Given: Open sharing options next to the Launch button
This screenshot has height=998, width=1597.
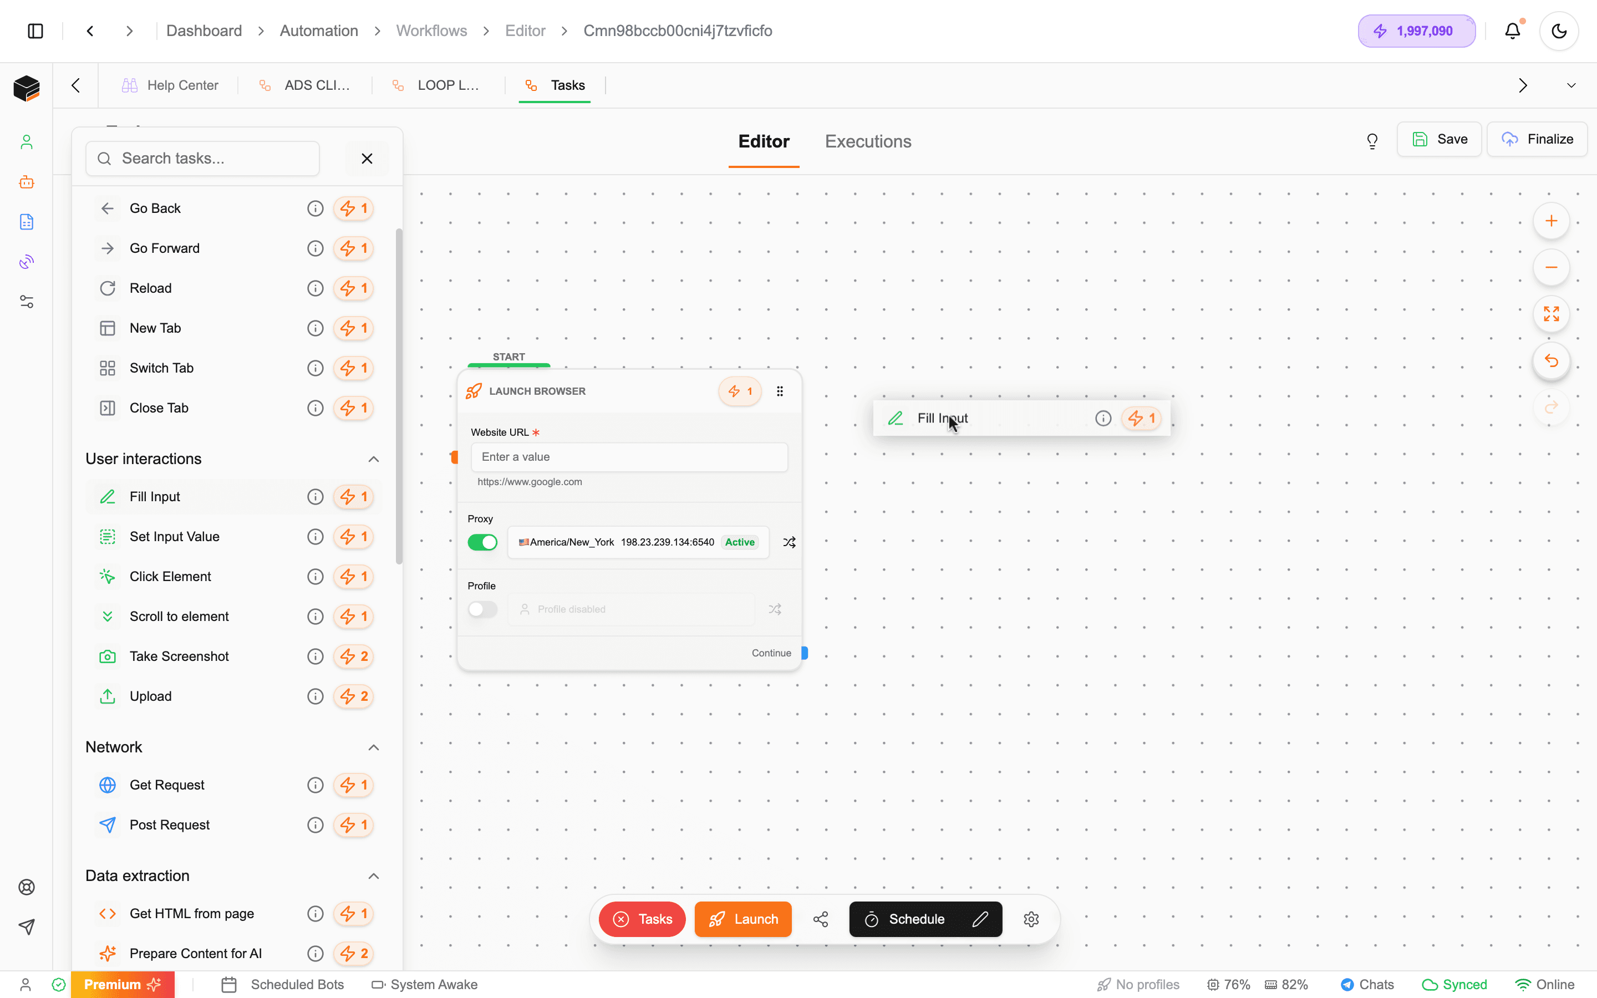Looking at the screenshot, I should pyautogui.click(x=820, y=919).
